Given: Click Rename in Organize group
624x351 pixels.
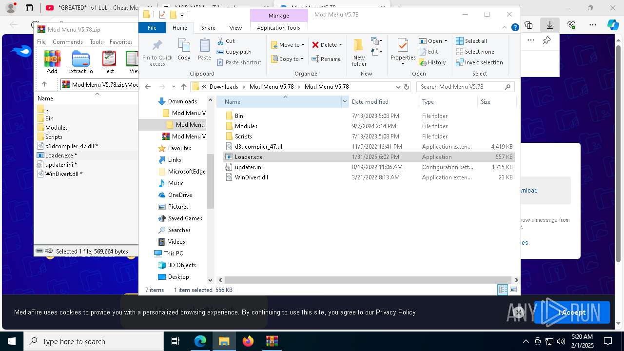Looking at the screenshot, I should pyautogui.click(x=326, y=59).
